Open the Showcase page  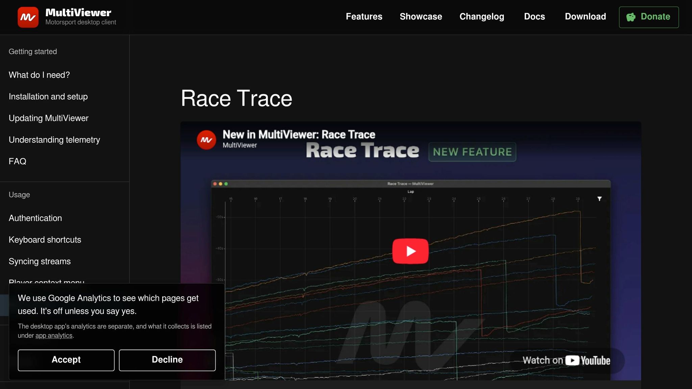click(x=421, y=17)
